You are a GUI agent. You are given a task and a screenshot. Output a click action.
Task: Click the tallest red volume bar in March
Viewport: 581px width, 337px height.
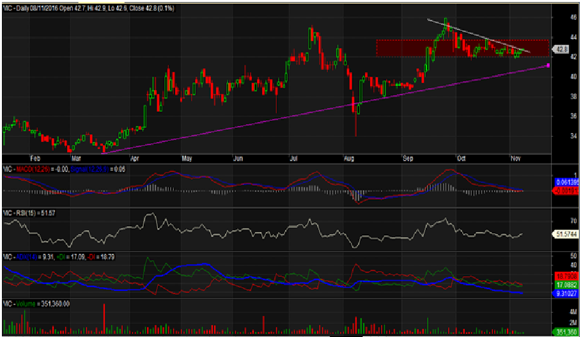(103, 319)
